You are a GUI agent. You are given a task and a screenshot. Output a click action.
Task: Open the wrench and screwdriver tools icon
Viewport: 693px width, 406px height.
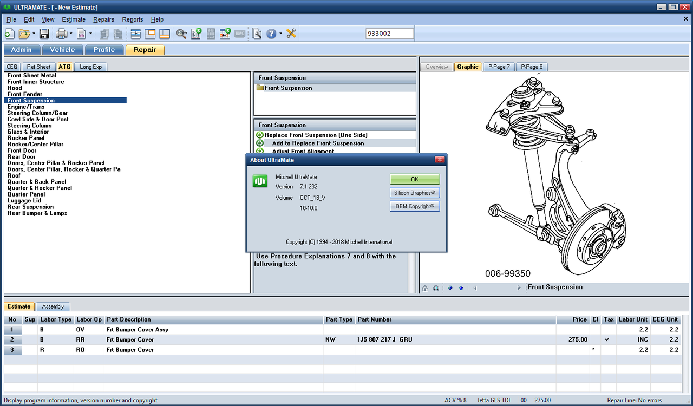291,34
